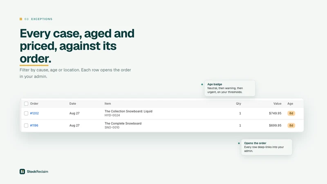The image size is (327, 184).
Task: Click the Value column header
Action: pos(278,104)
